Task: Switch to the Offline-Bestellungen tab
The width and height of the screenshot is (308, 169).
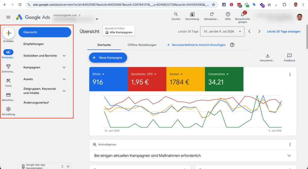Action: (x=142, y=45)
